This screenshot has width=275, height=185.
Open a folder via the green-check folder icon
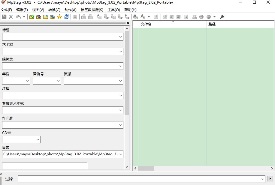click(32, 17)
